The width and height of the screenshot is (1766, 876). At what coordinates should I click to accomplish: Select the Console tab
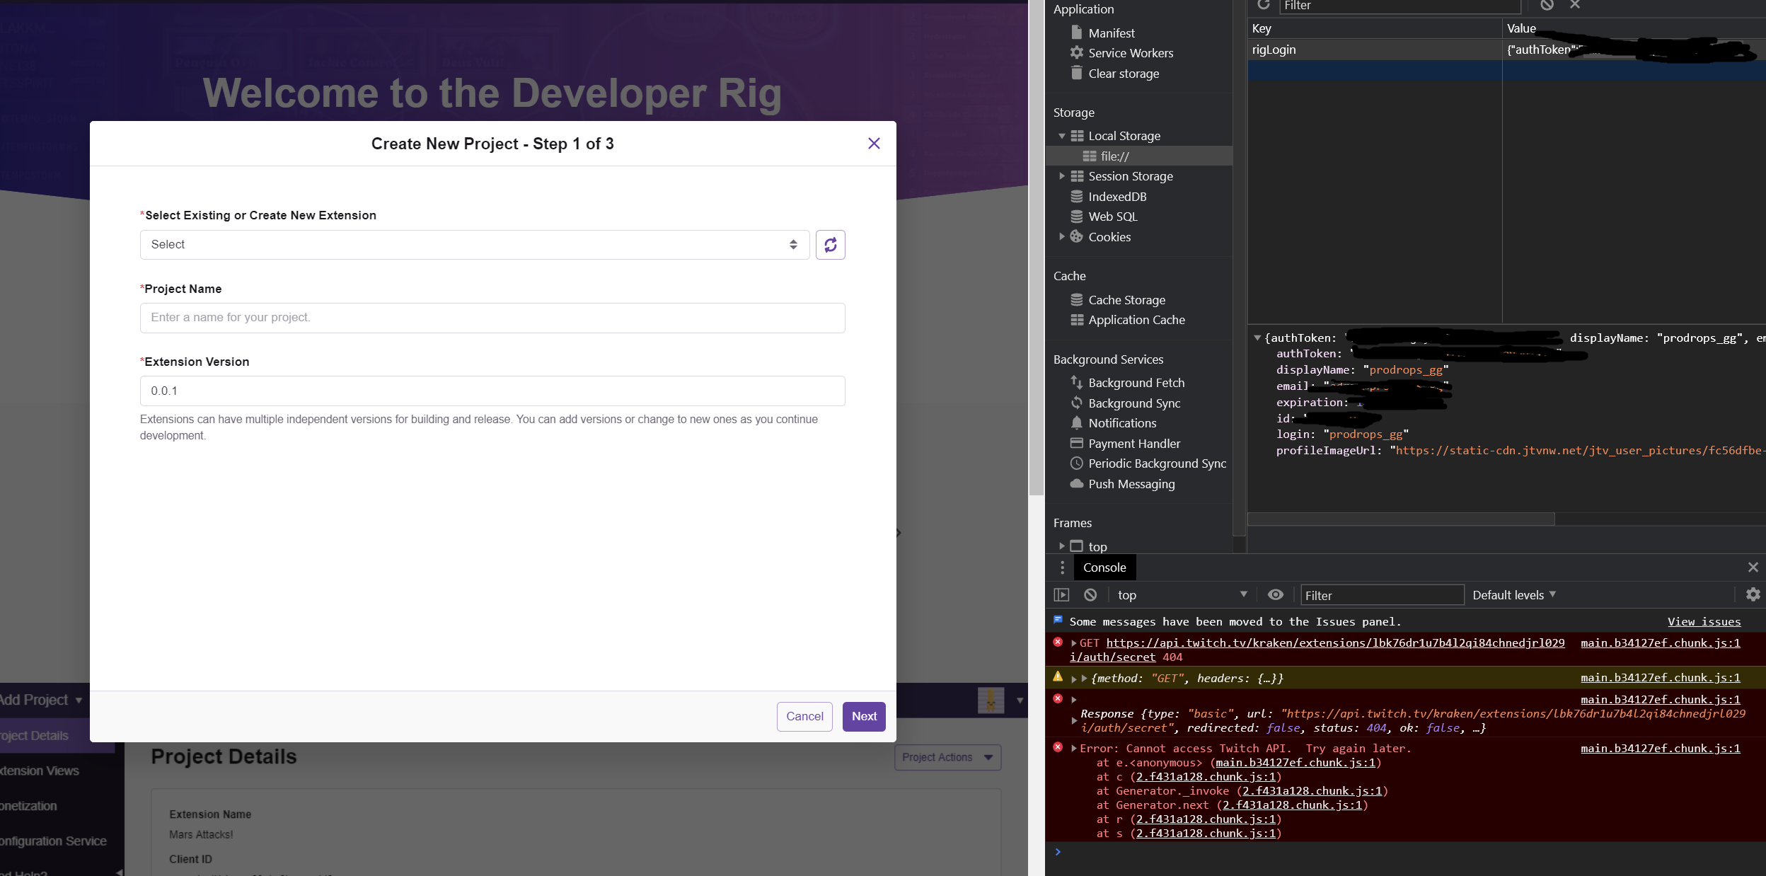(1105, 567)
